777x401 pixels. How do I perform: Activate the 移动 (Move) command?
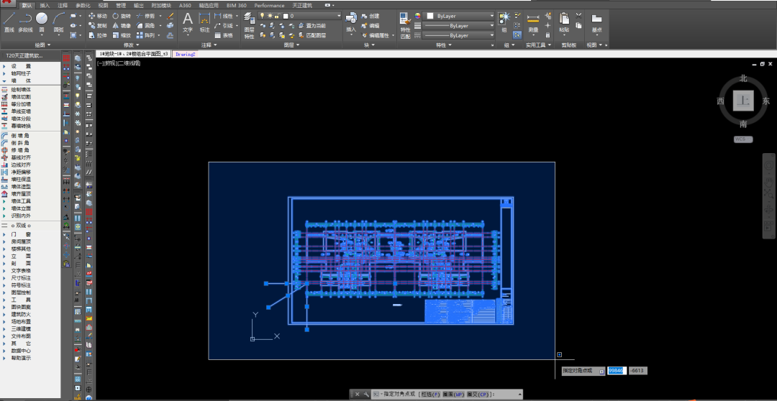(x=98, y=15)
